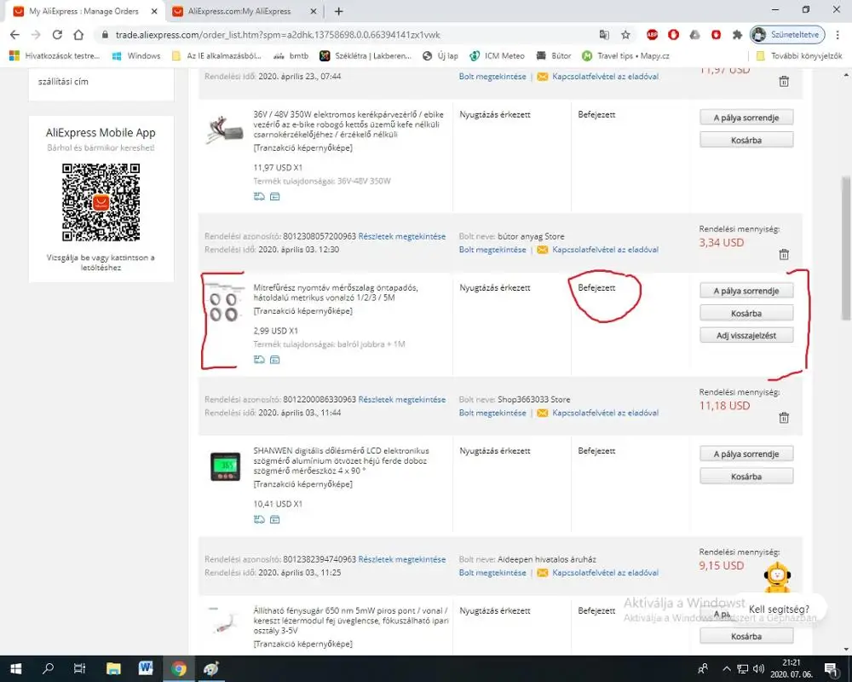Image resolution: width=852 pixels, height=682 pixels.
Task: Open the Széklétra | Lakberen... bookmark
Action: [366, 55]
